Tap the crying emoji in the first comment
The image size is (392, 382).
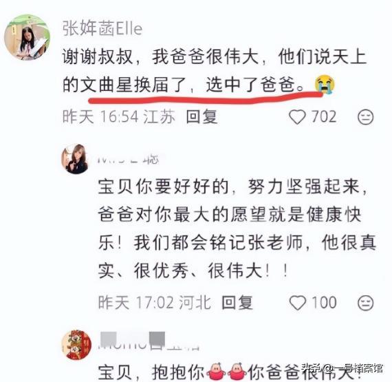pos(324,84)
